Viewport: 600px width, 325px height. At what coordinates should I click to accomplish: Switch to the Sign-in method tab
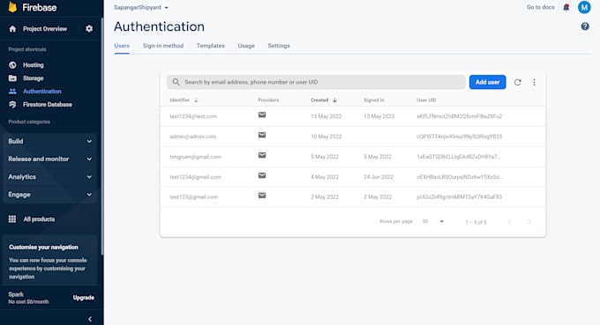tap(163, 46)
